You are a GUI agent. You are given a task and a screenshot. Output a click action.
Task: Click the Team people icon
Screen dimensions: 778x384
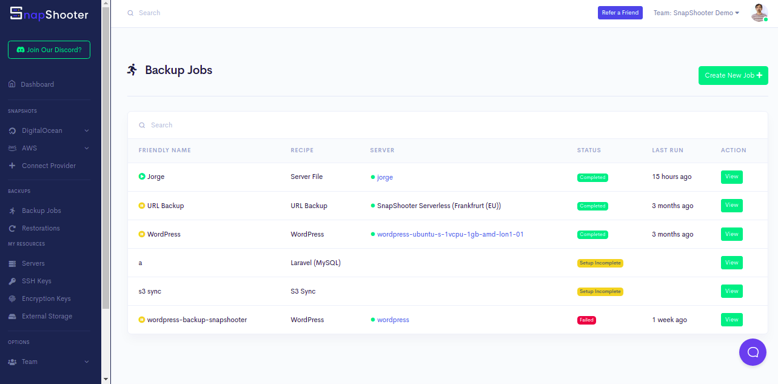12,362
